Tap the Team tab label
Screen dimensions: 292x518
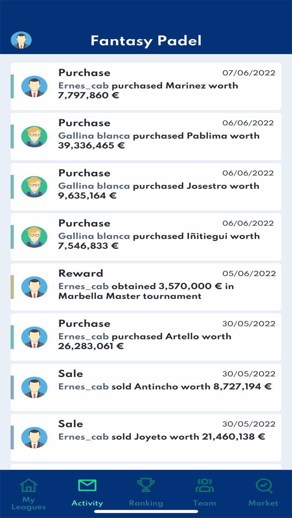pyautogui.click(x=204, y=503)
